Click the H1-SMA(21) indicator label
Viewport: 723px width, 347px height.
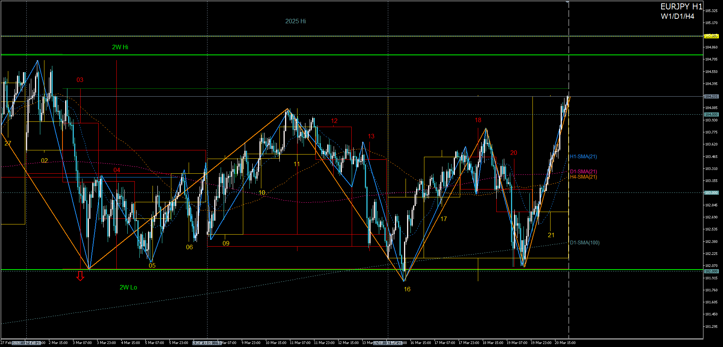pos(583,157)
